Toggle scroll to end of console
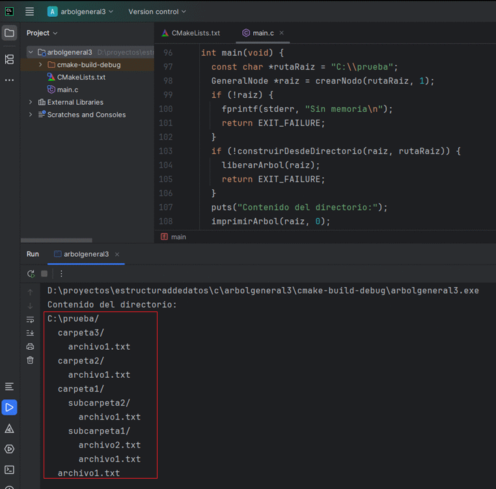Viewport: 496px width, 489px height. tap(30, 333)
